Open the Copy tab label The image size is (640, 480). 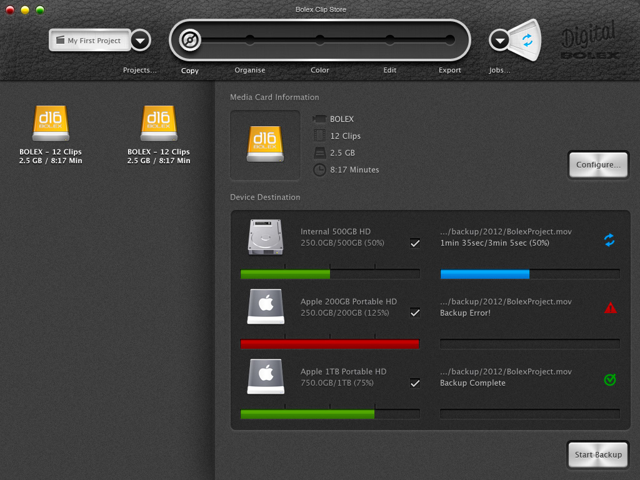(x=190, y=71)
